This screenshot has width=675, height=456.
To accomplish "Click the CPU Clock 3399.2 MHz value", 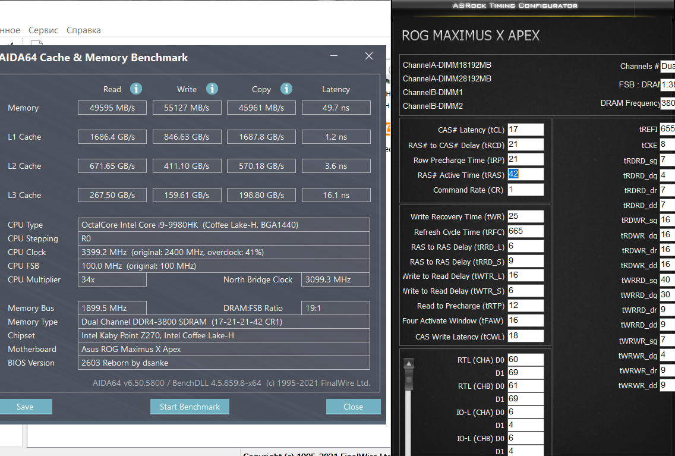I will tap(224, 252).
